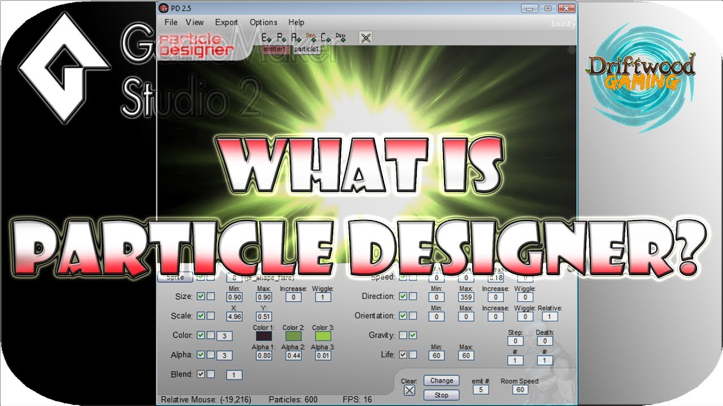This screenshot has width=723, height=406.
Task: Open the File menu
Action: point(171,22)
